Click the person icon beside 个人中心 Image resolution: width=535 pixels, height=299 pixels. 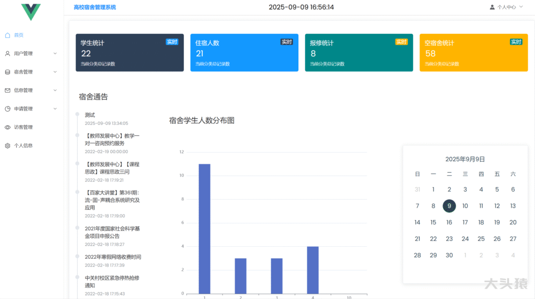pyautogui.click(x=492, y=7)
